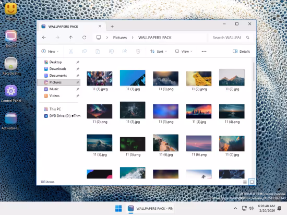The height and width of the screenshot is (215, 287).
Task: Go up one folder level
Action: tap(71, 38)
